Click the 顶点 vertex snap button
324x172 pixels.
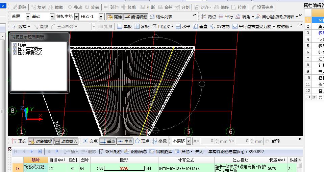pyautogui.click(x=142, y=141)
